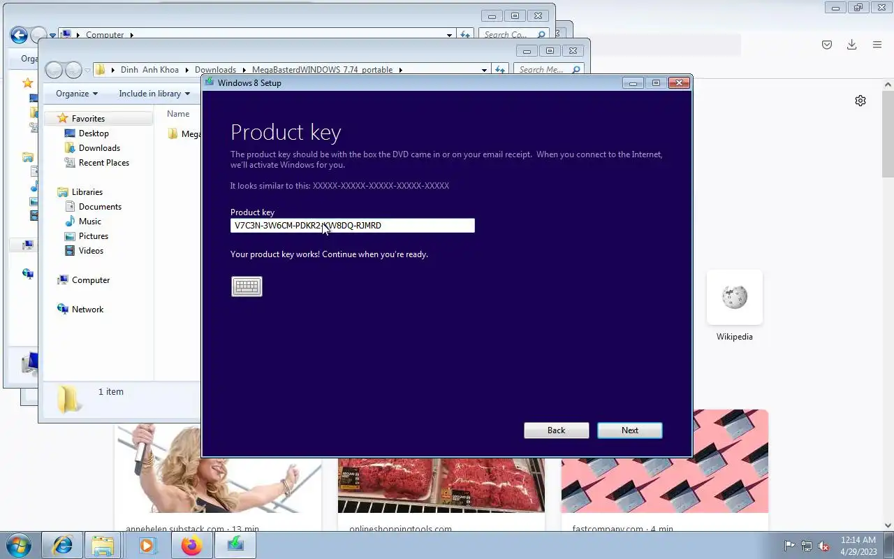Click inside the Product key input field

[353, 226]
